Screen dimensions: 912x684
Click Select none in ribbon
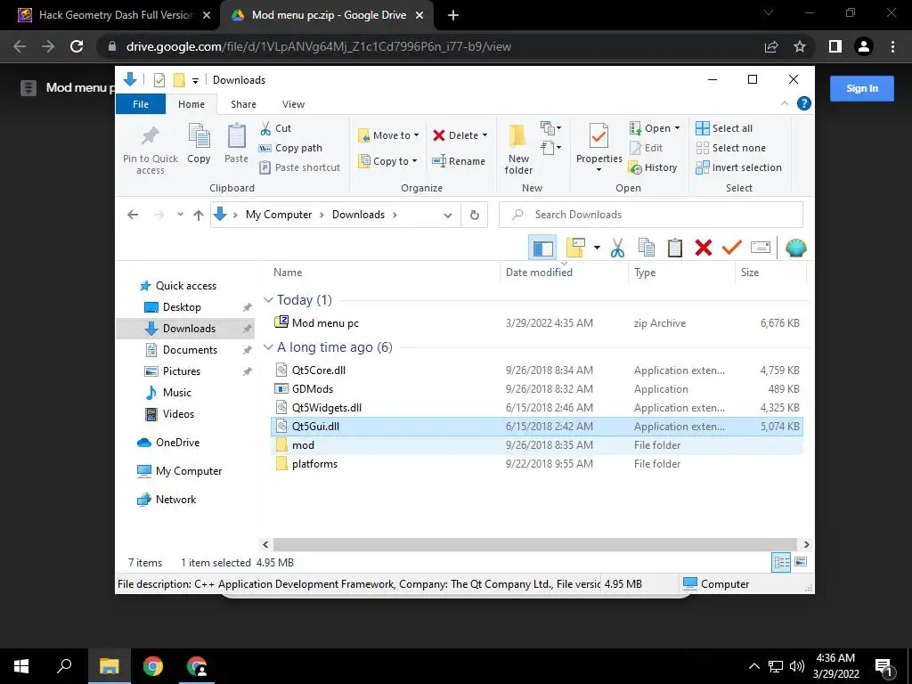[x=730, y=148]
